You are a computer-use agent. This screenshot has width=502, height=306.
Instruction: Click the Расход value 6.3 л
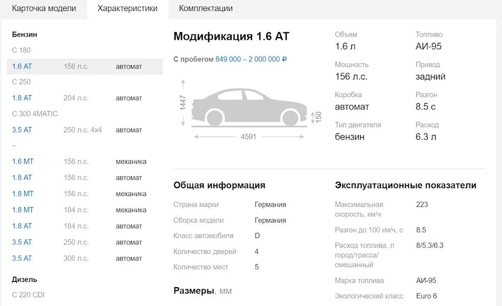(x=426, y=137)
